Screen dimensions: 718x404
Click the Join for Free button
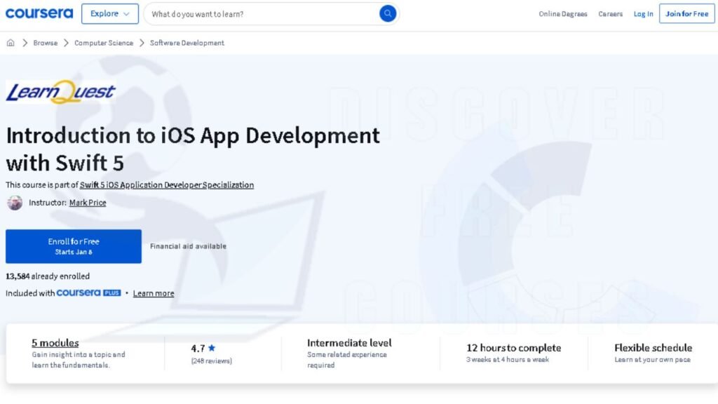point(686,14)
